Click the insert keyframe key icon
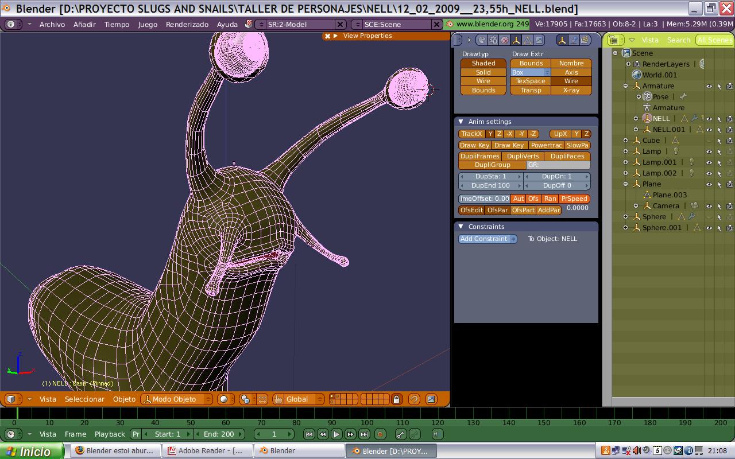Image resolution: width=735 pixels, height=459 pixels. [x=401, y=434]
